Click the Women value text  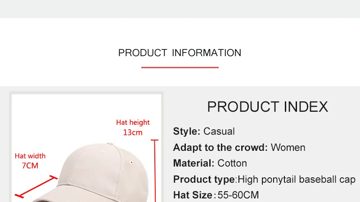[288, 148]
